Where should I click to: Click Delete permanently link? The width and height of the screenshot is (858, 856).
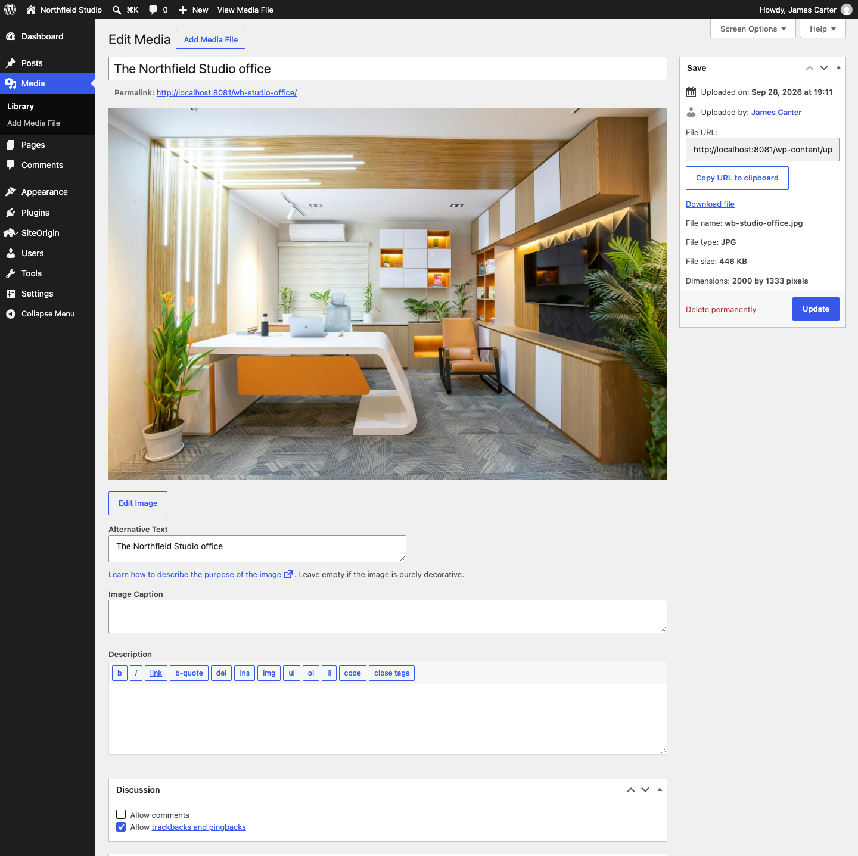point(721,309)
